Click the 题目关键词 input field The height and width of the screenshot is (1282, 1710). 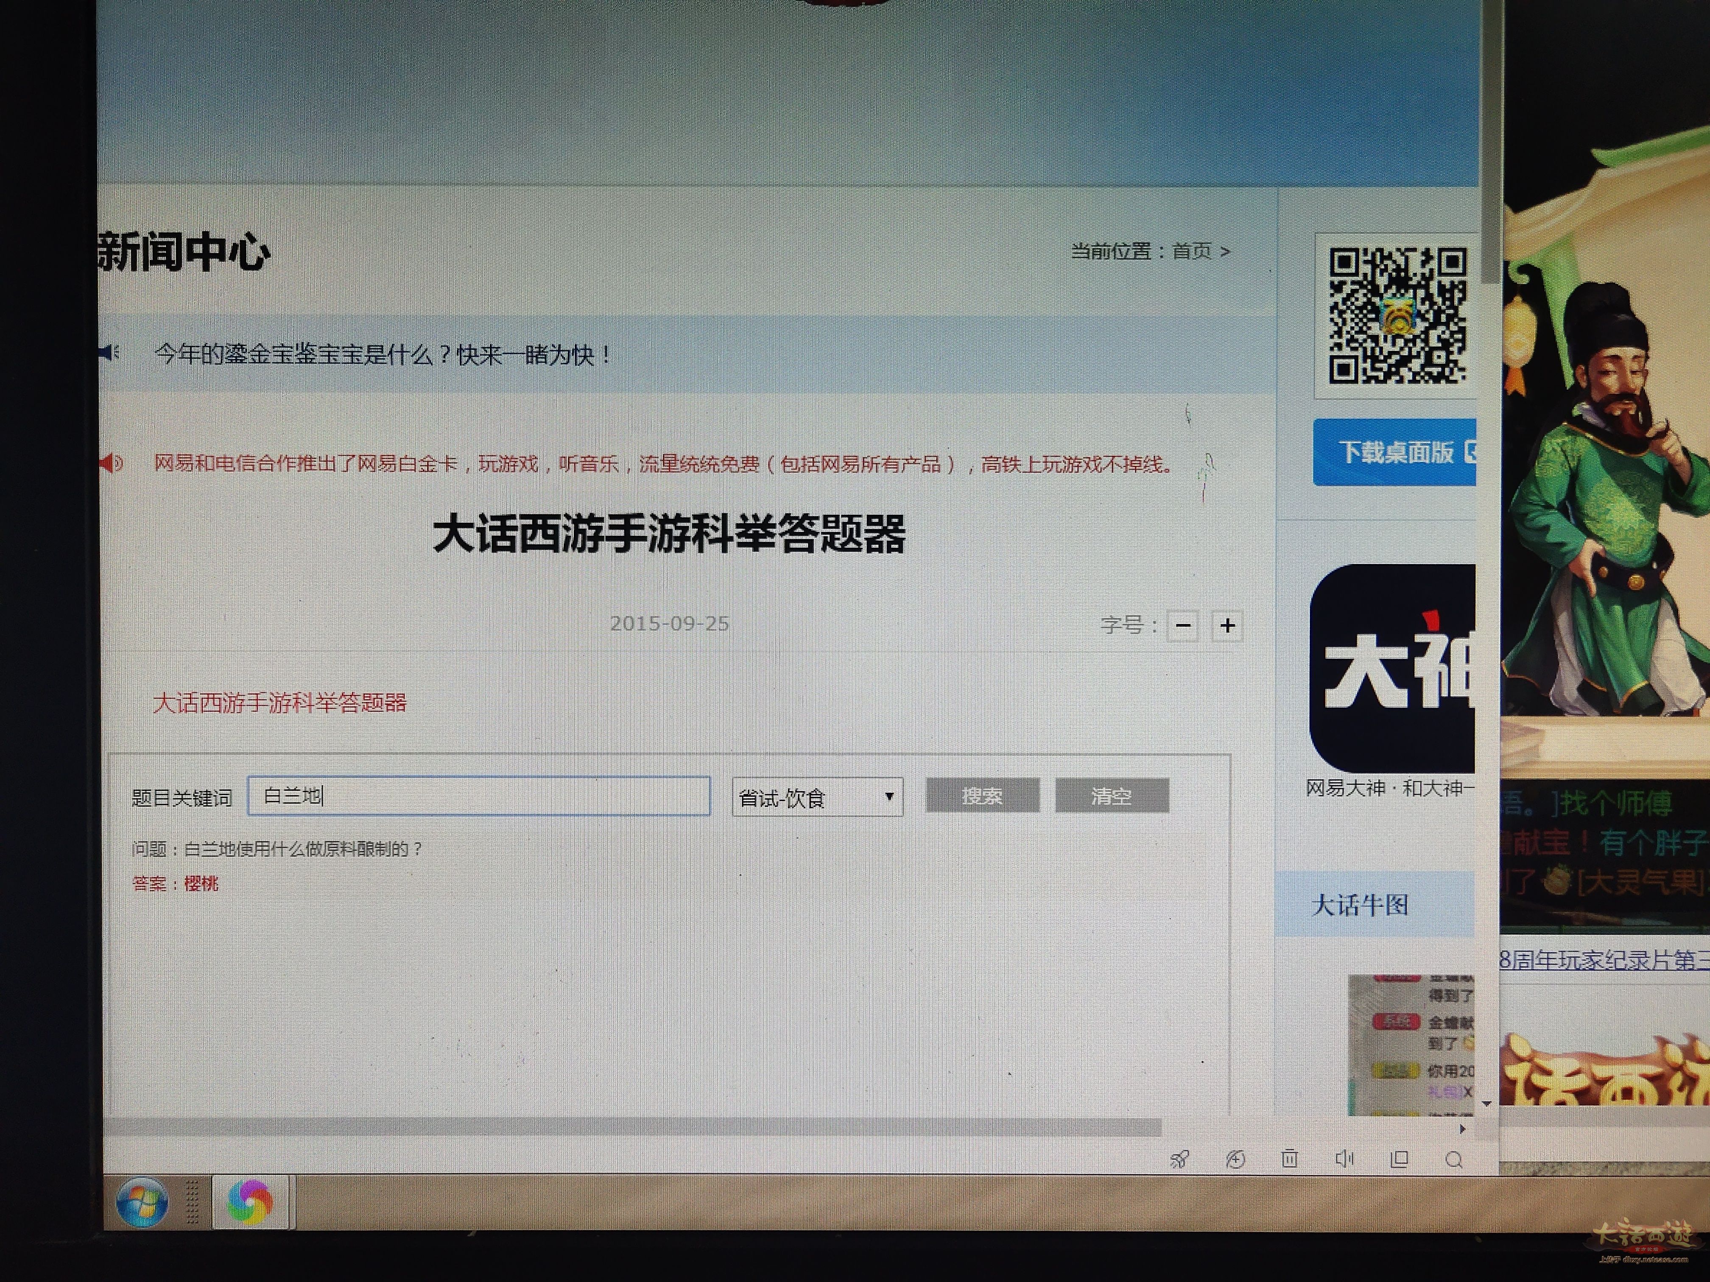point(478,796)
